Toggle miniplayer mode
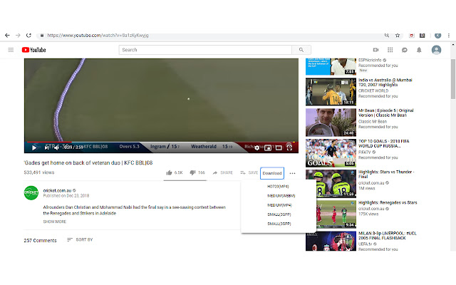This screenshot has width=456, height=285. pos(268,147)
